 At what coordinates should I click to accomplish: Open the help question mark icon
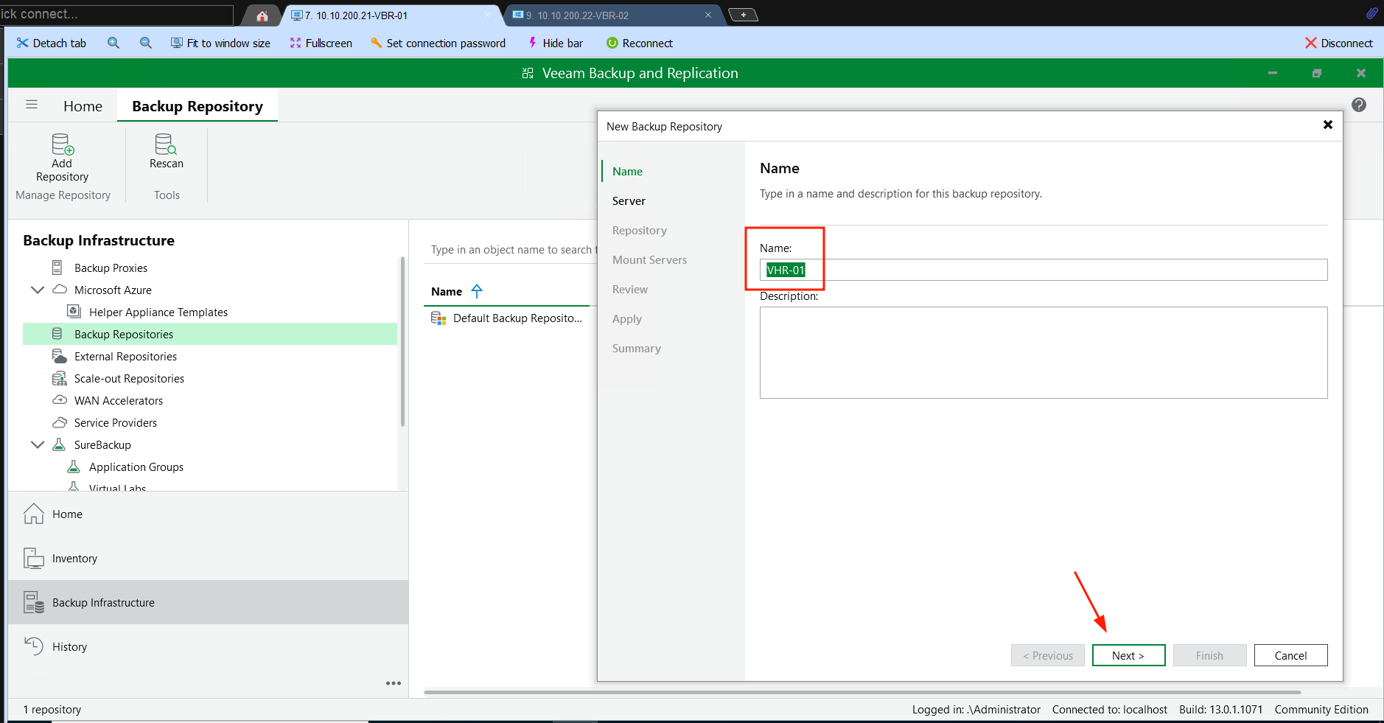point(1359,105)
